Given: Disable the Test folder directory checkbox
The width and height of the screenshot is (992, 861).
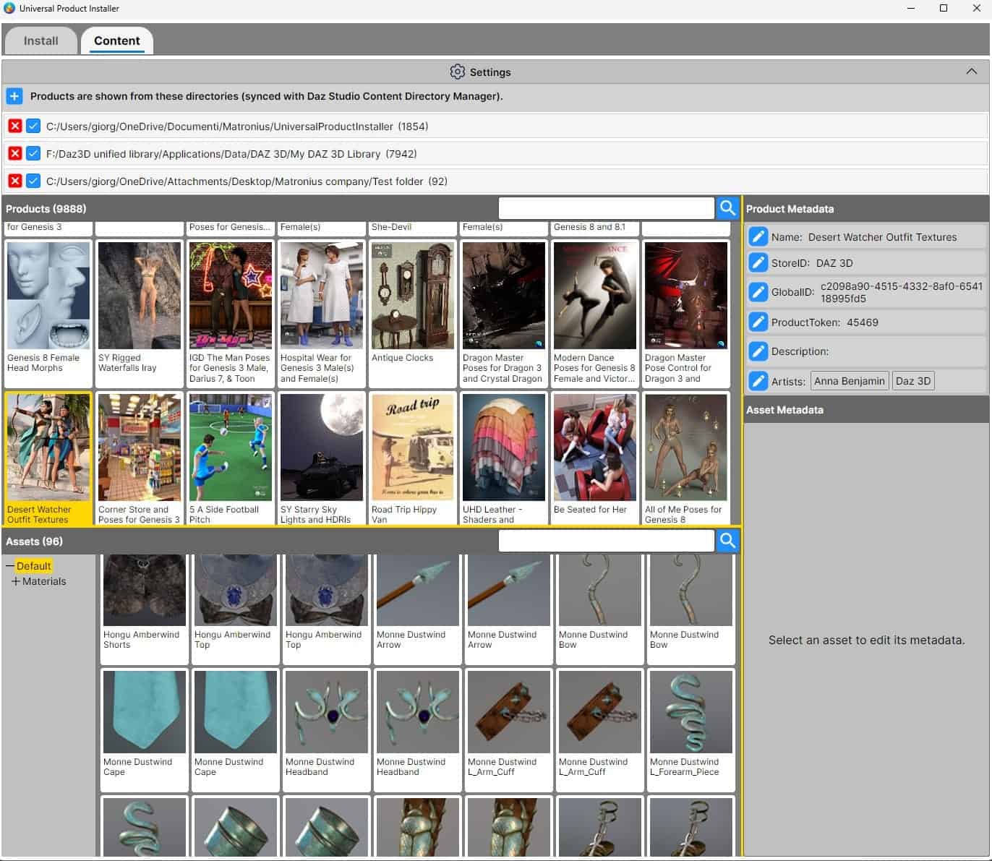Looking at the screenshot, I should (33, 181).
